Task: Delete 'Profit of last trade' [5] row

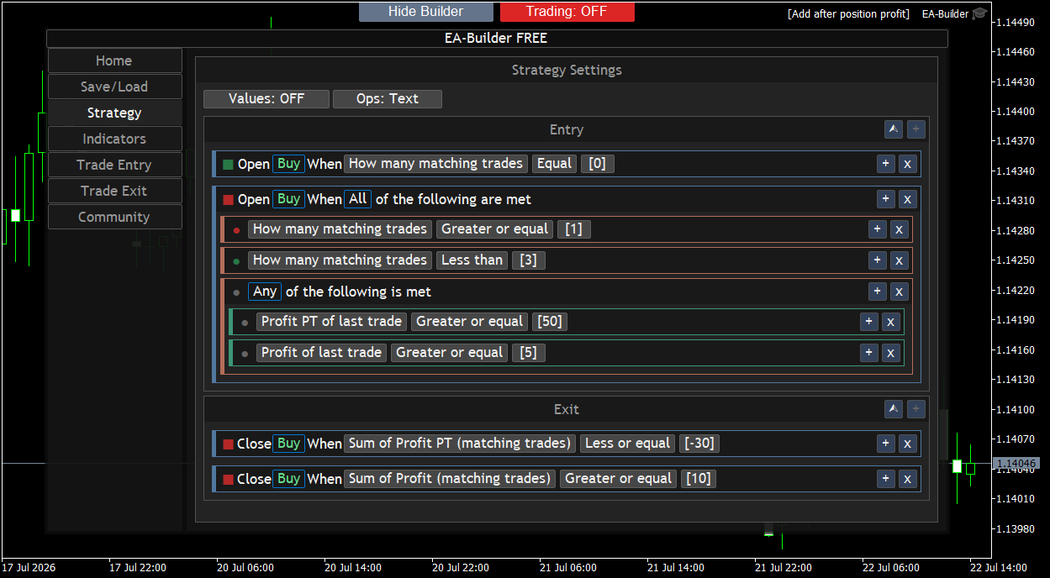Action: [890, 353]
